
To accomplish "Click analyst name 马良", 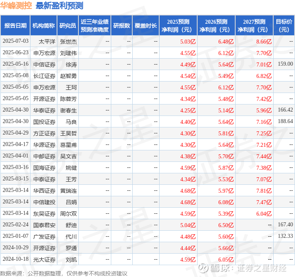I will (x=71, y=122).
